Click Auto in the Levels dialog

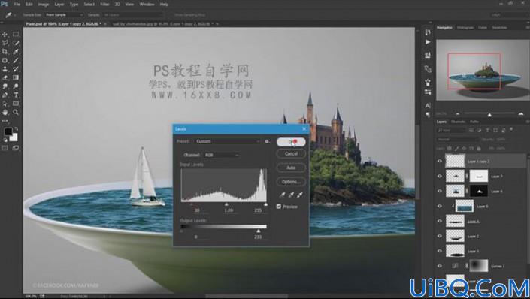point(291,168)
